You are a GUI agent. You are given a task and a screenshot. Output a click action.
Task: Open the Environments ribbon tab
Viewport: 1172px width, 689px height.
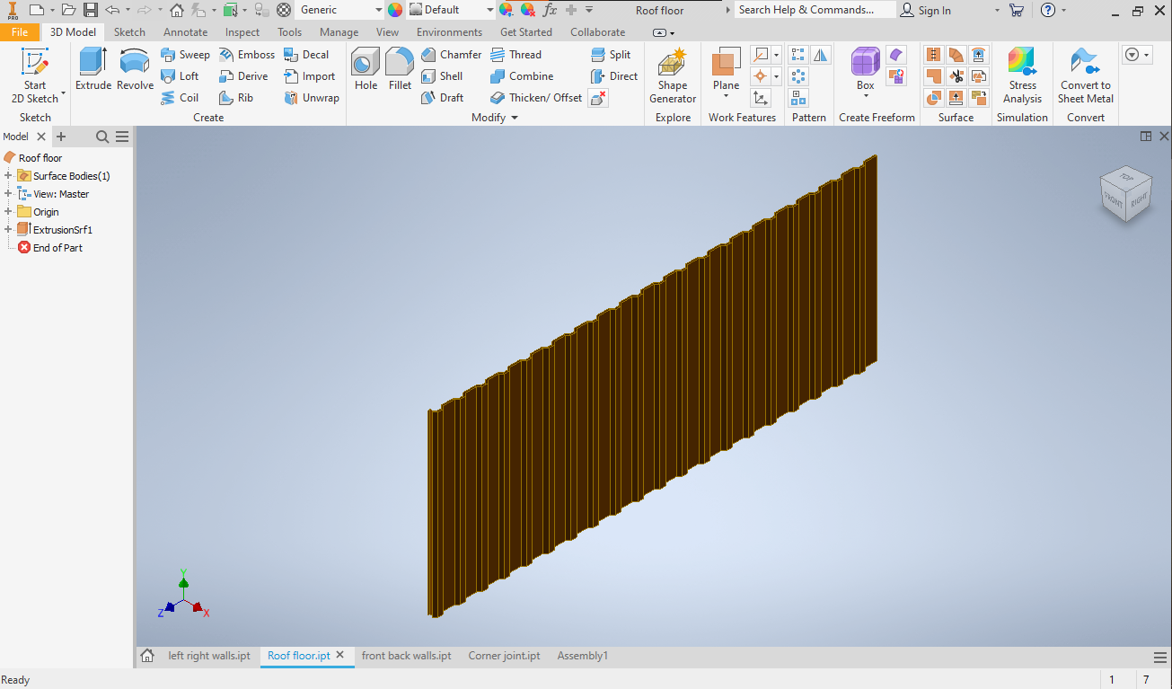tap(449, 32)
